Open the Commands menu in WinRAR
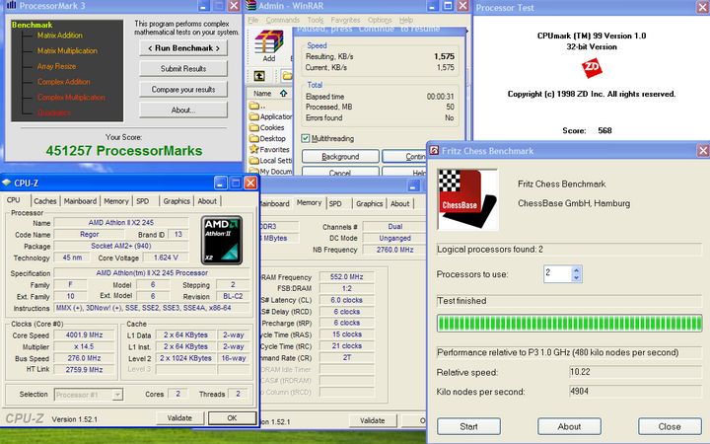This screenshot has width=710, height=444. (x=283, y=20)
